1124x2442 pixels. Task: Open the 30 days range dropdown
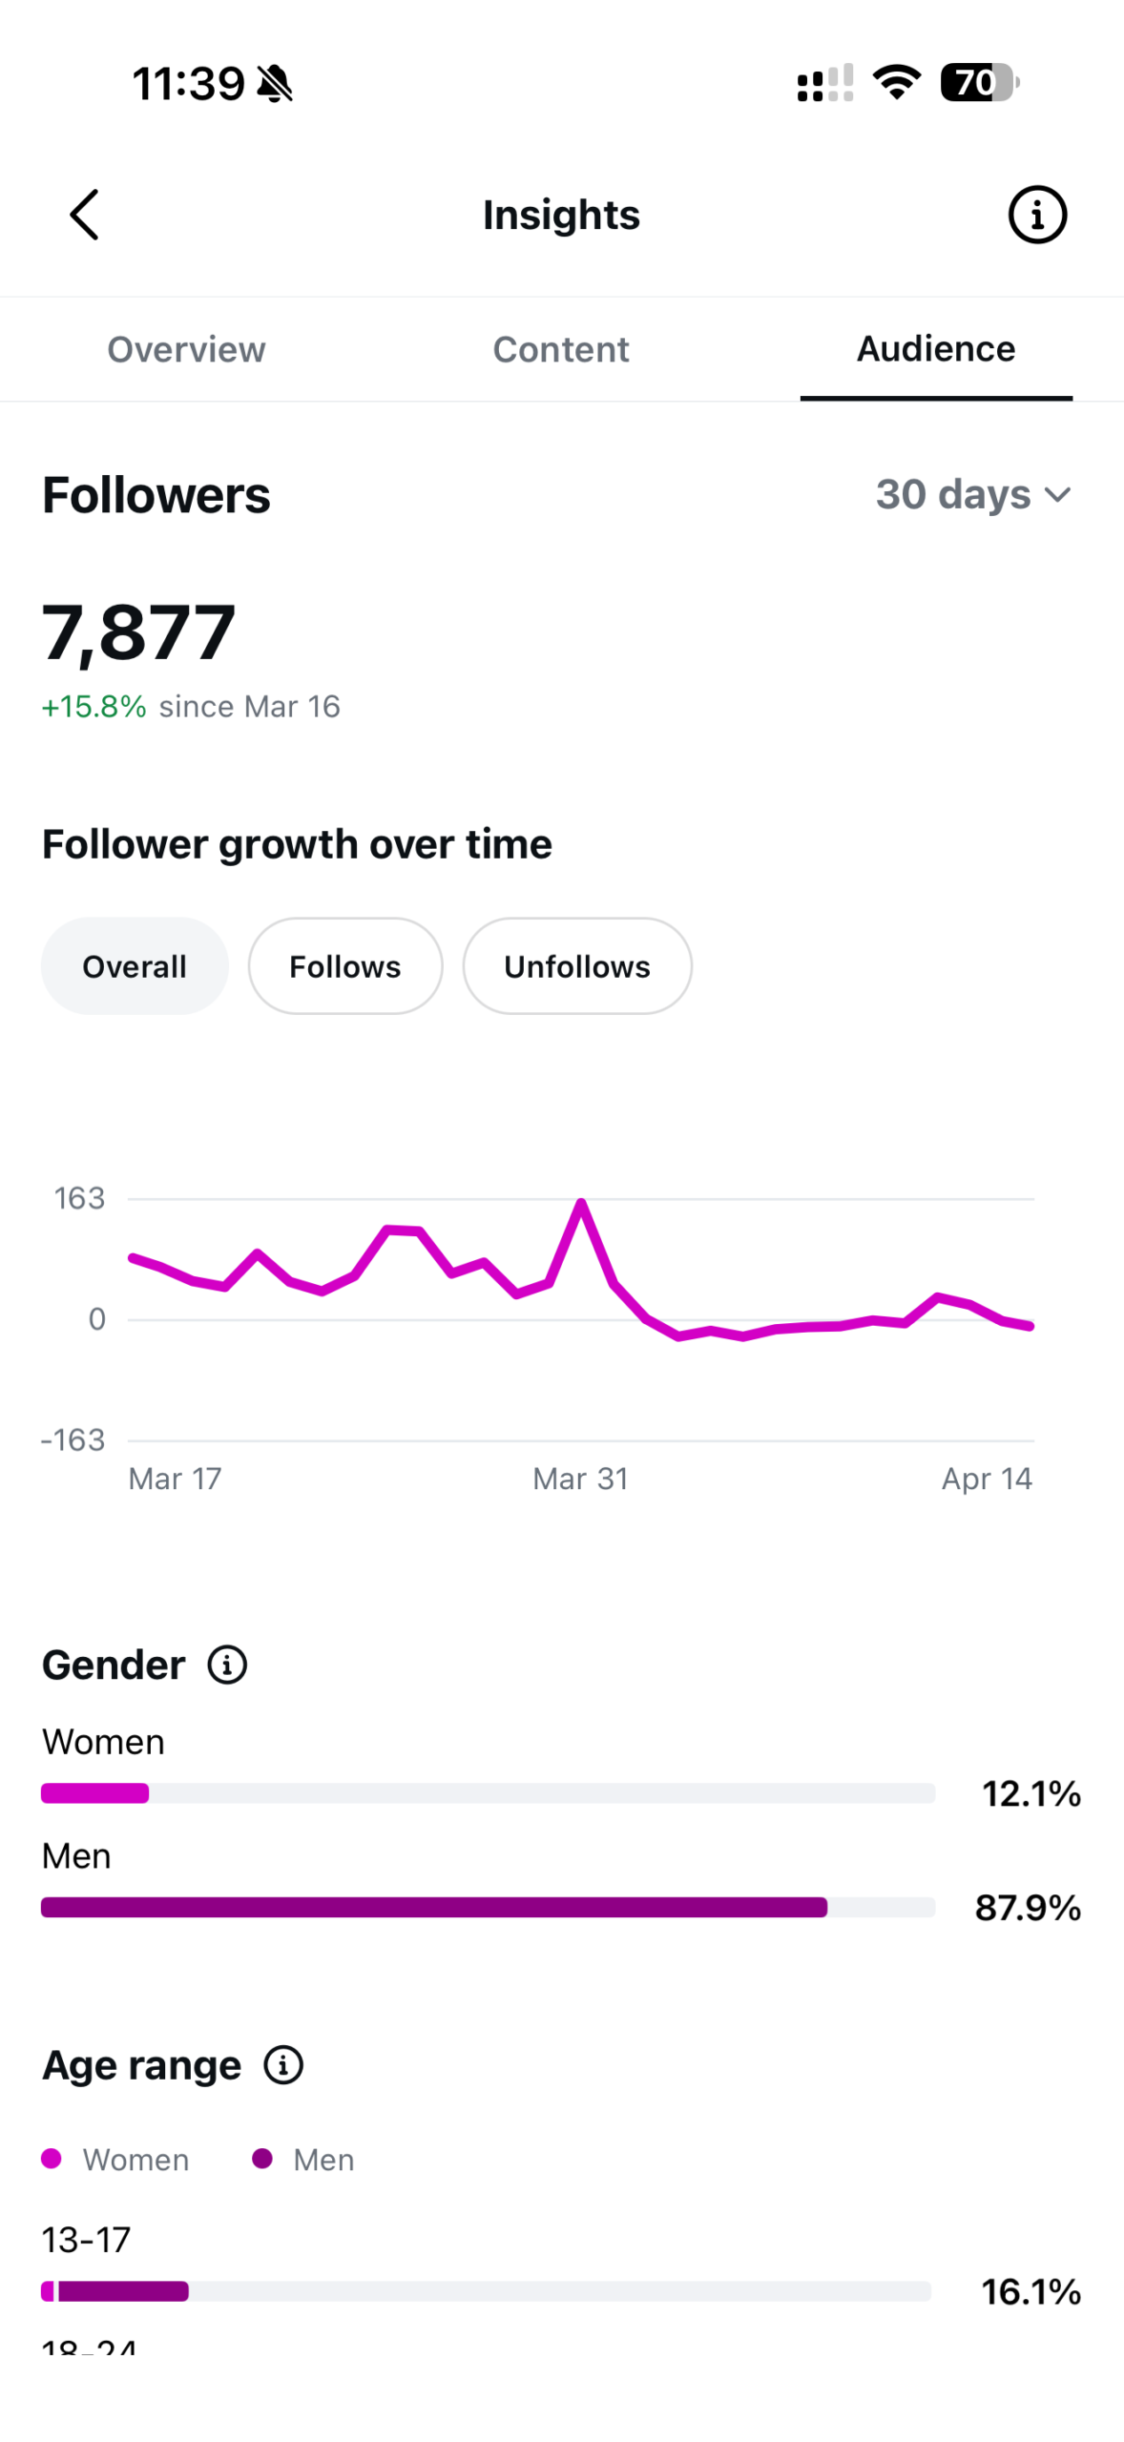pyautogui.click(x=954, y=495)
